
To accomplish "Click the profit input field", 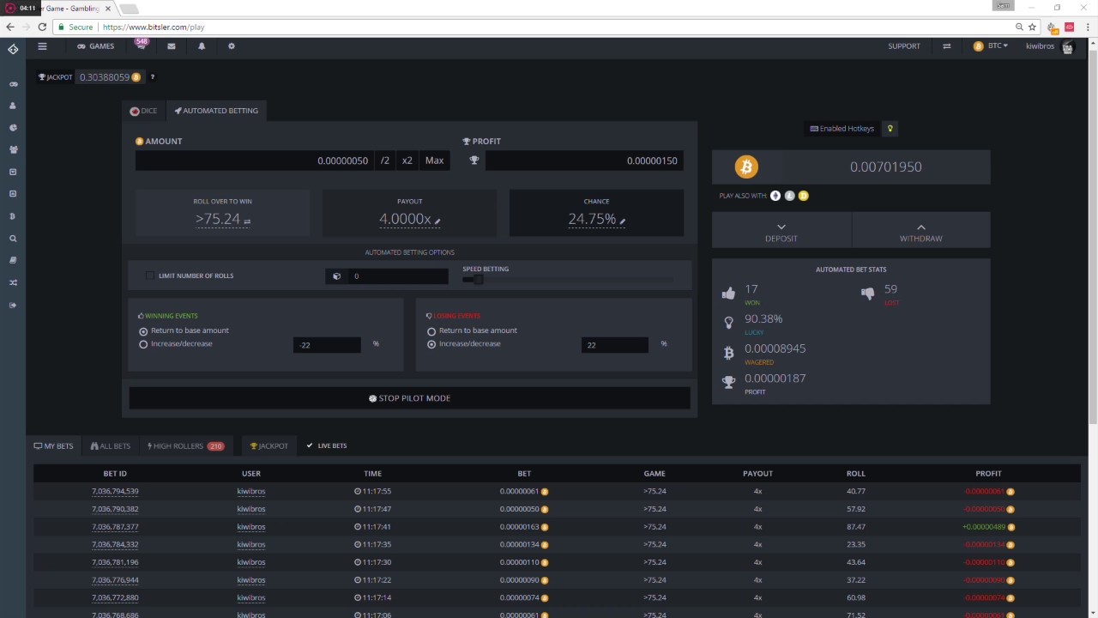I will point(584,161).
